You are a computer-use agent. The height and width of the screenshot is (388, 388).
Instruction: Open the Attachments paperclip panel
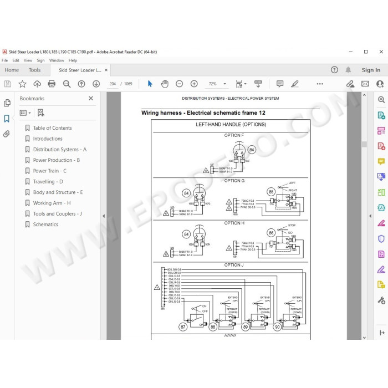coord(7,134)
